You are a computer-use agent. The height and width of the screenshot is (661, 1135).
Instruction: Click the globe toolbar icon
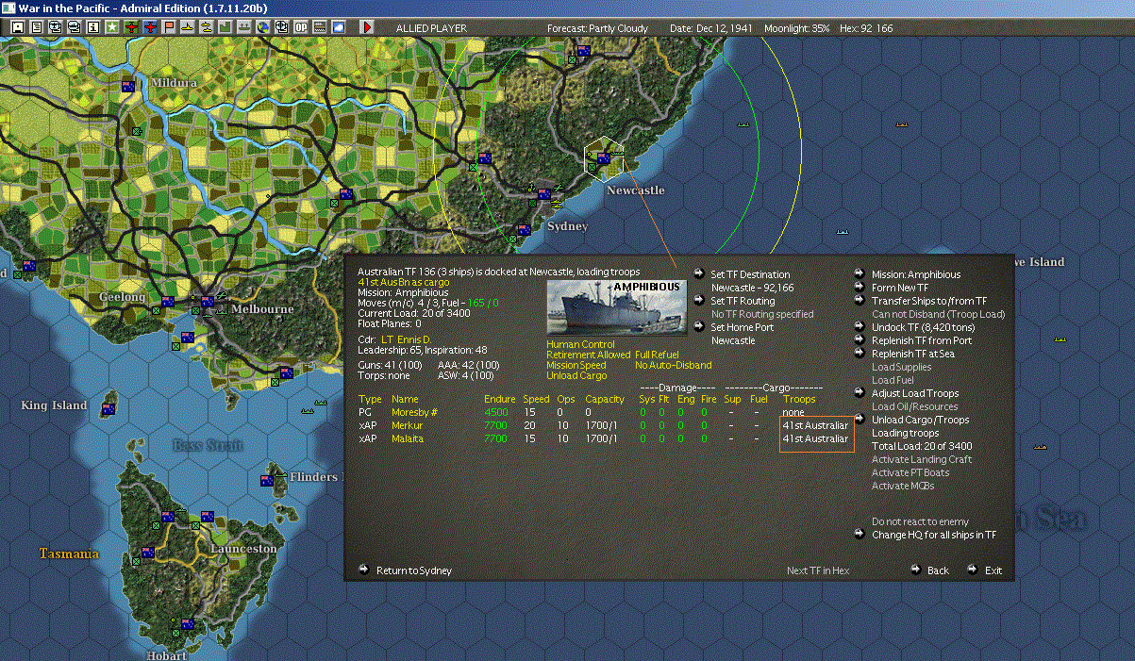(263, 27)
